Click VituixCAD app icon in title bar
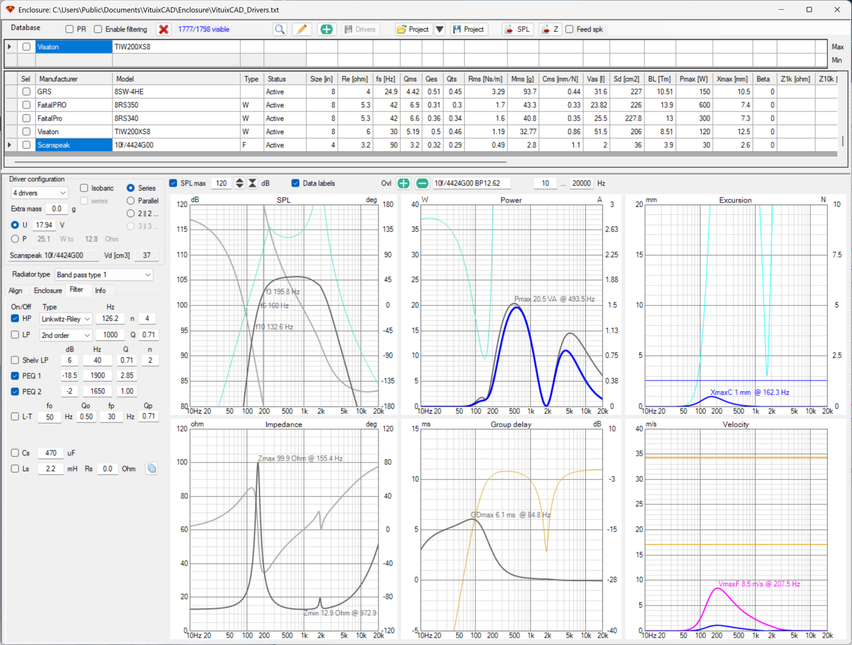This screenshot has width=852, height=645. point(10,9)
